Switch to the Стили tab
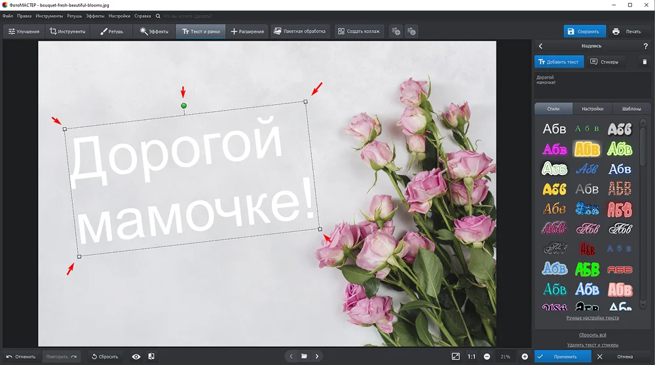 point(553,109)
